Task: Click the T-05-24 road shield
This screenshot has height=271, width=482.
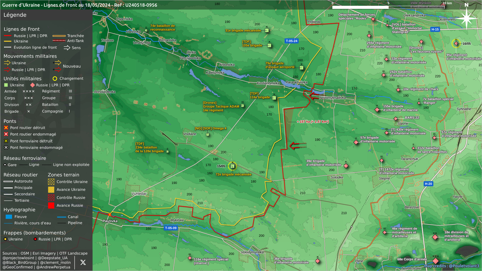Action: click(291, 41)
